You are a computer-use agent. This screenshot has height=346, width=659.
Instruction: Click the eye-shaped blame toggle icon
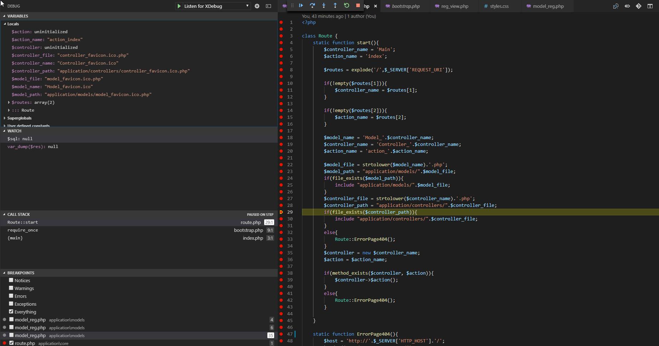click(x=627, y=6)
